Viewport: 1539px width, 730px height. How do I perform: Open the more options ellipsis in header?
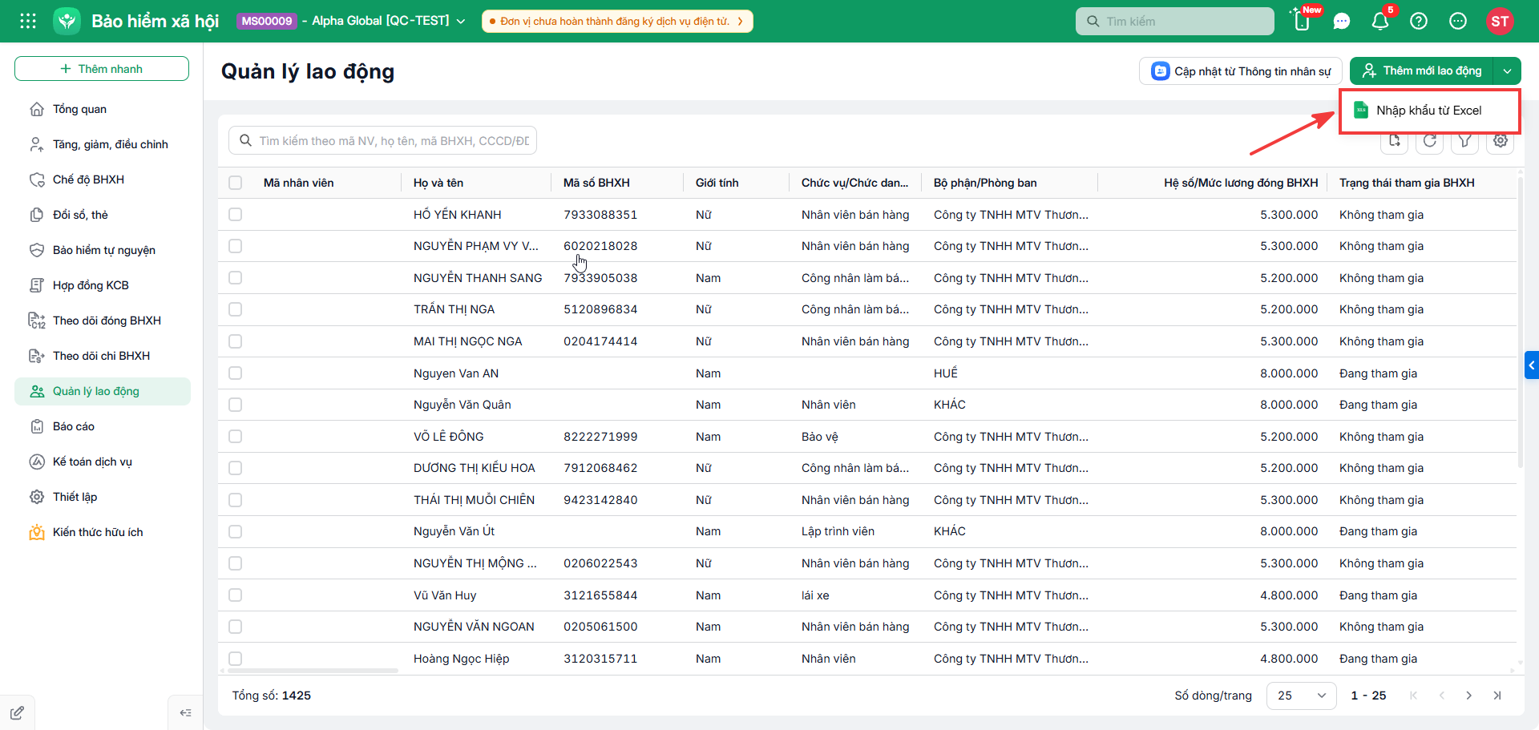click(1458, 22)
